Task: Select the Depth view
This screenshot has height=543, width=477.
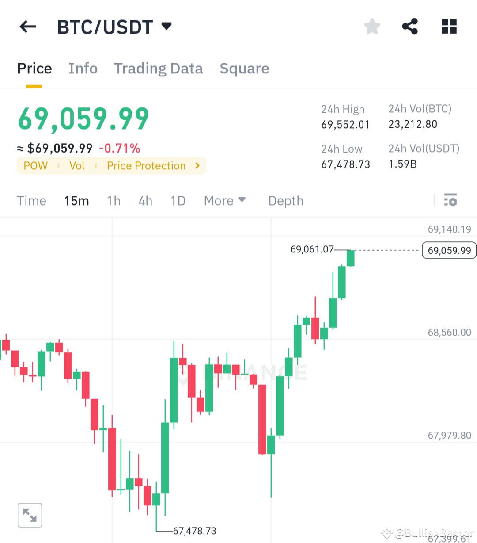Action: (x=285, y=200)
